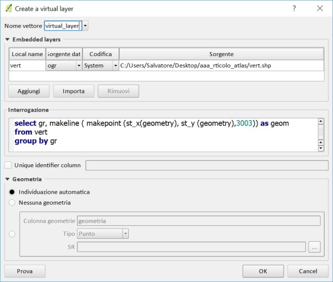The height and width of the screenshot is (282, 333).
Task: Click the Nome vettore text field
Action: tap(62, 26)
